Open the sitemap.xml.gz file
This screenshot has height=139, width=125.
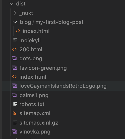pyautogui.click(x=39, y=123)
